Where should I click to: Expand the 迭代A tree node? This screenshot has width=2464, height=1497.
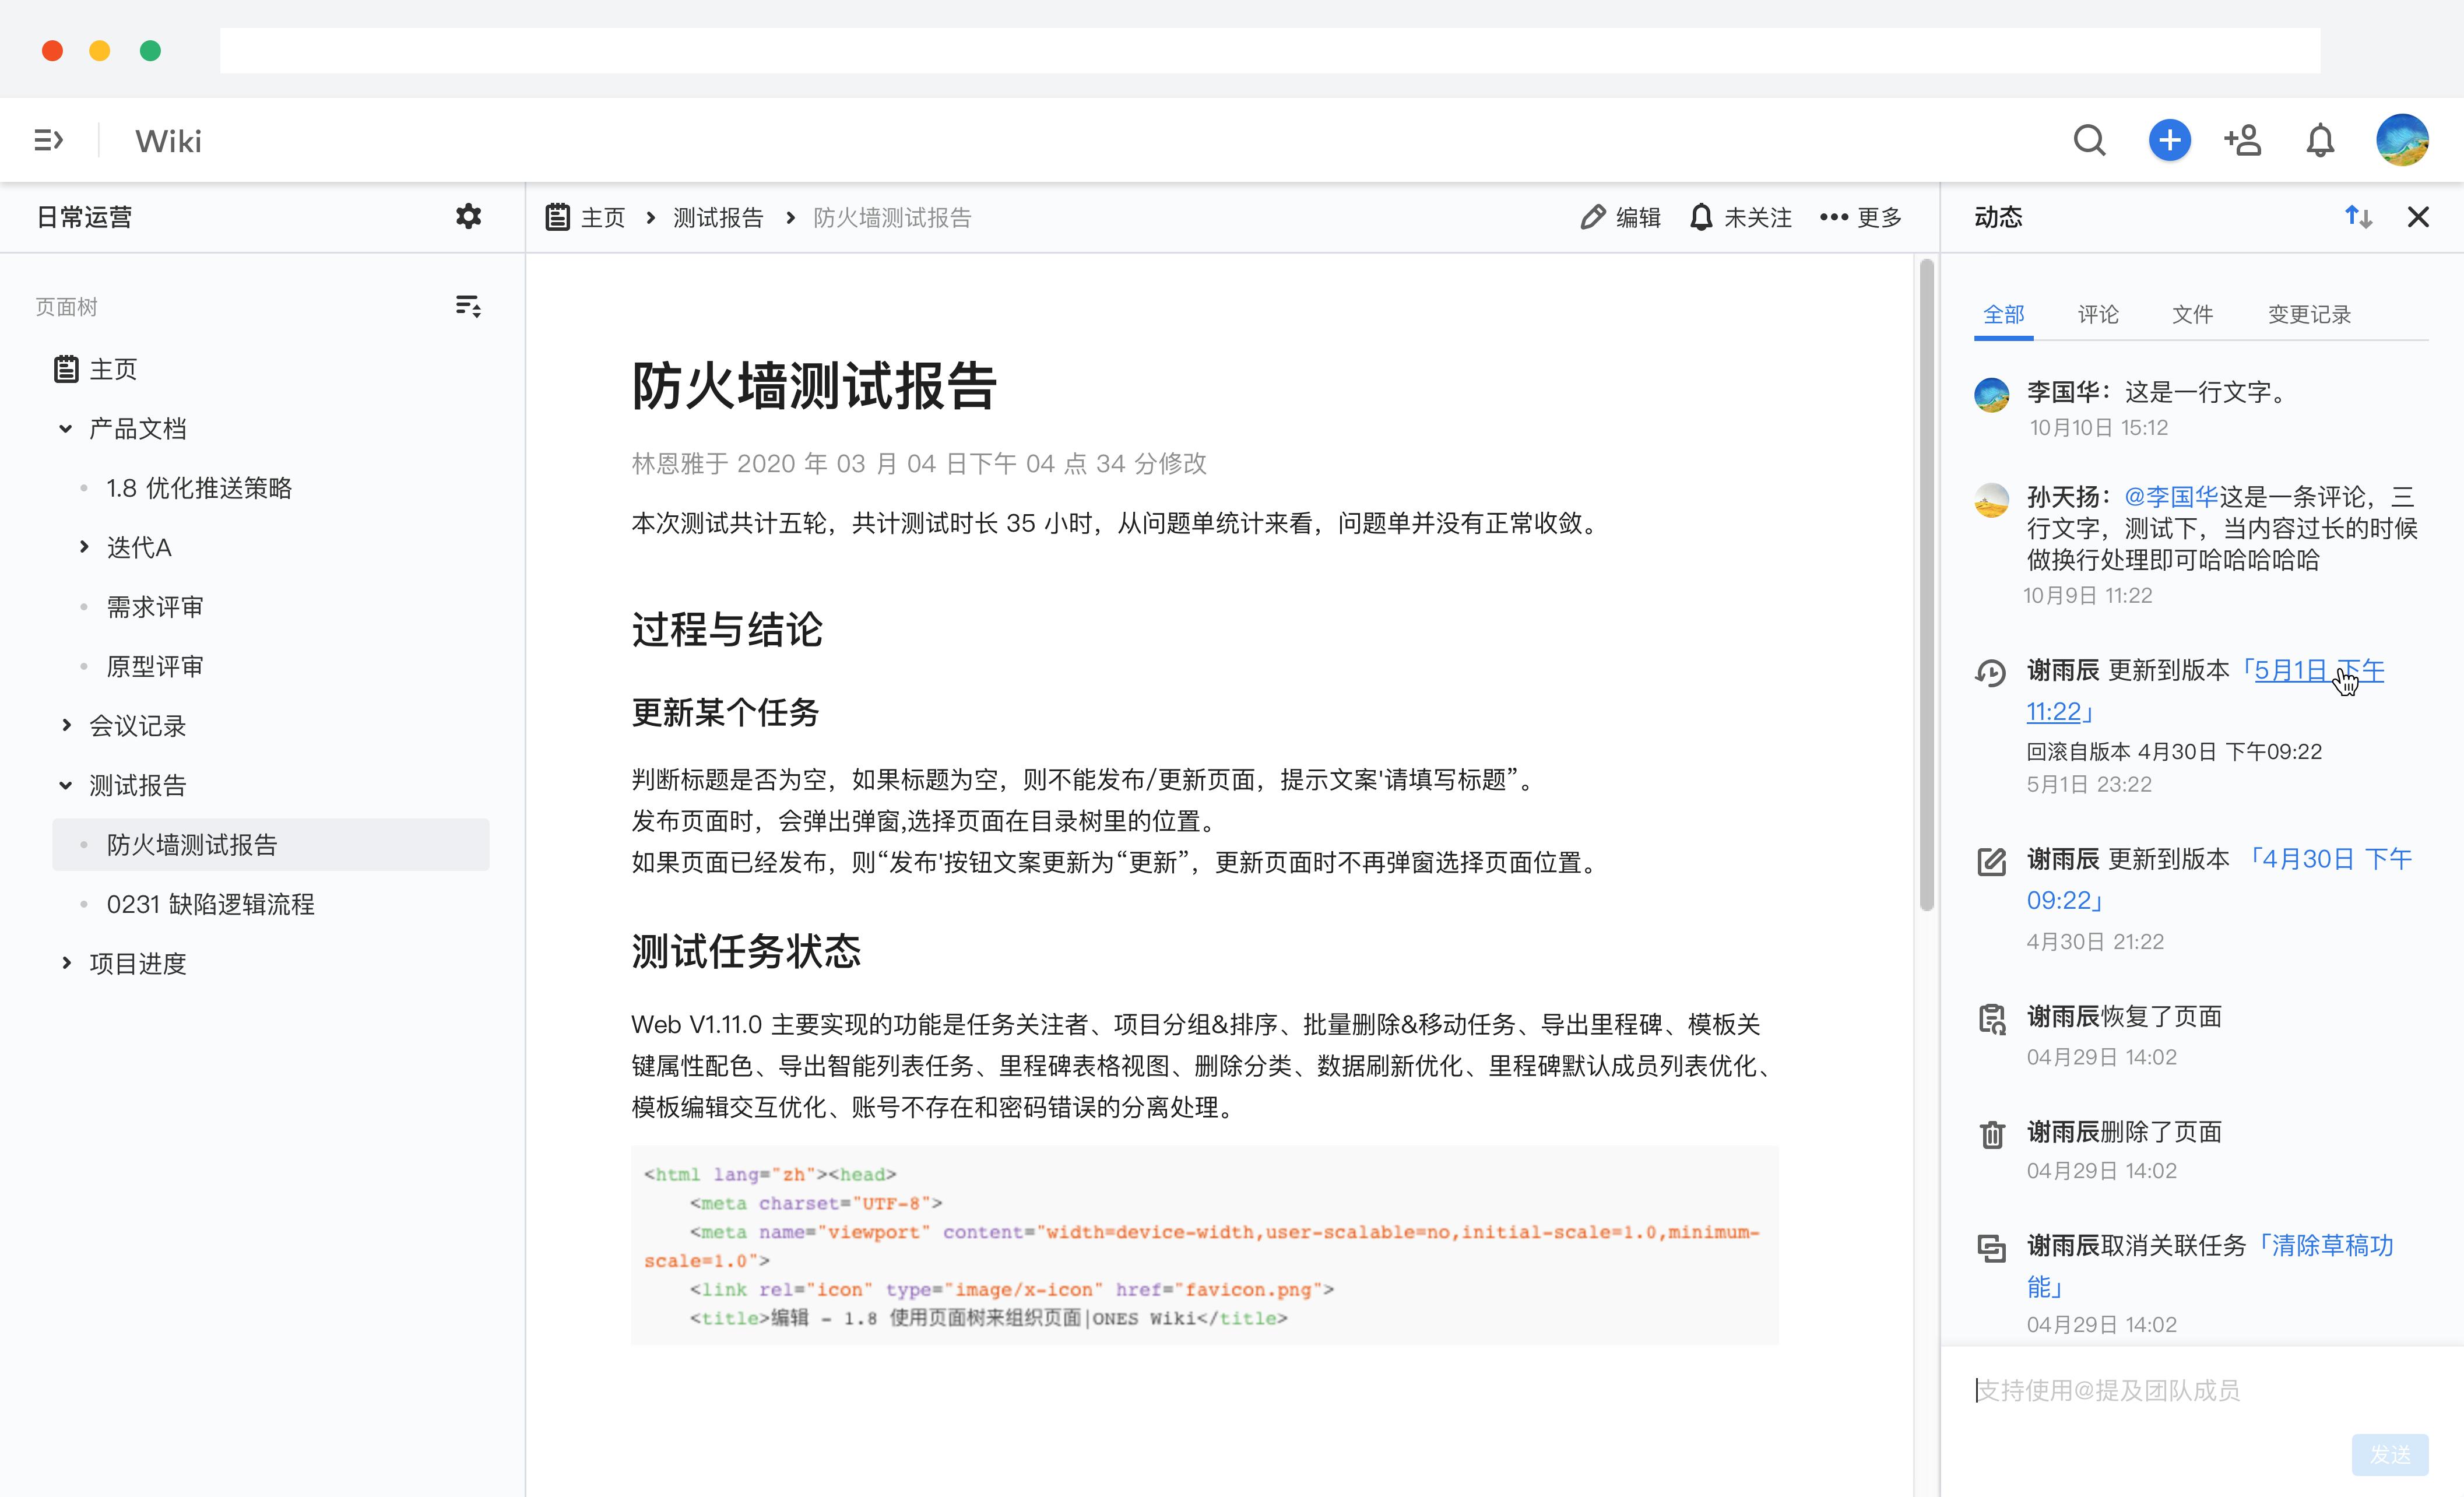(85, 547)
